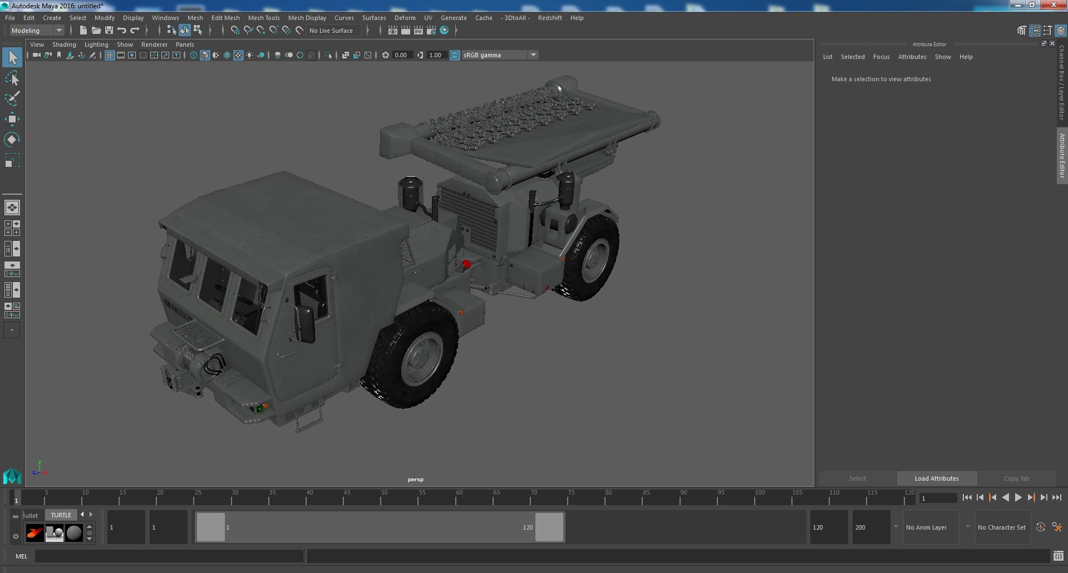Undo the last action

pyautogui.click(x=122, y=30)
